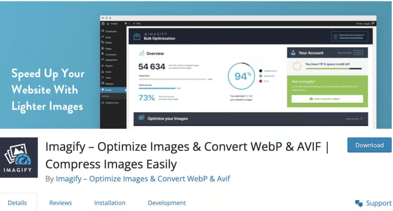
Task: Download the Imagify plugin
Action: (x=369, y=145)
